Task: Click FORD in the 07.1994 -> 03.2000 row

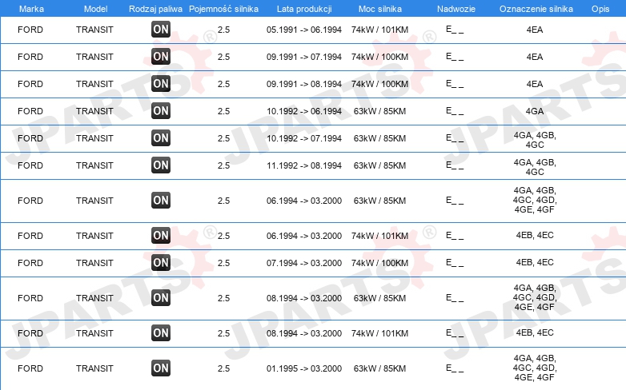Action: pyautogui.click(x=30, y=263)
